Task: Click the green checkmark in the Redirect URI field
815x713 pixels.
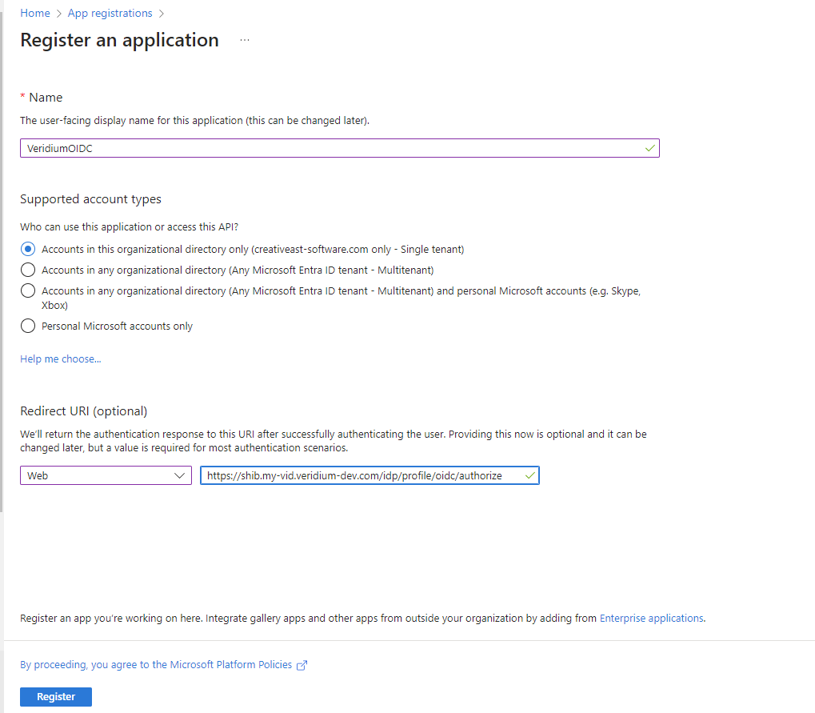Action: coord(529,475)
